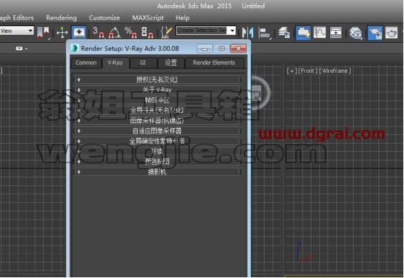The width and height of the screenshot is (404, 278).
Task: Open the Curve Editor icon
Action: 319,33
